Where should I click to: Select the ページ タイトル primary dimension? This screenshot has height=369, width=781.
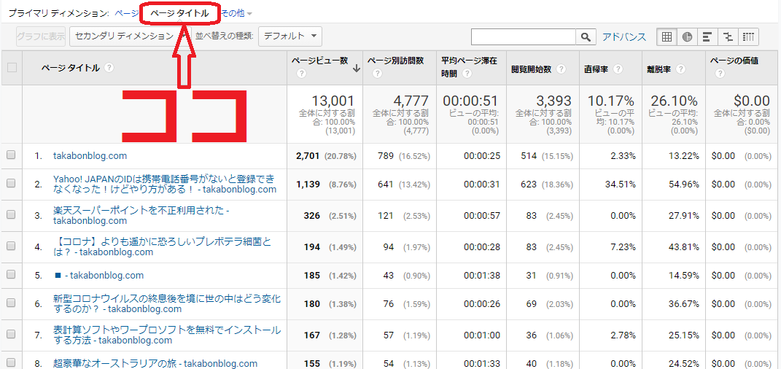[180, 13]
